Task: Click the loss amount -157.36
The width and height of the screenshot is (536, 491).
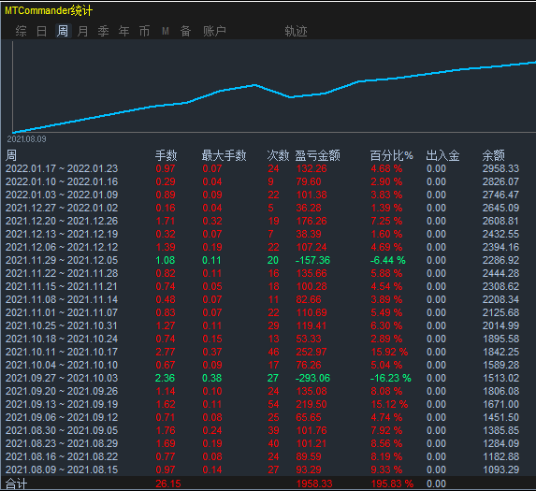Action: tap(312, 260)
